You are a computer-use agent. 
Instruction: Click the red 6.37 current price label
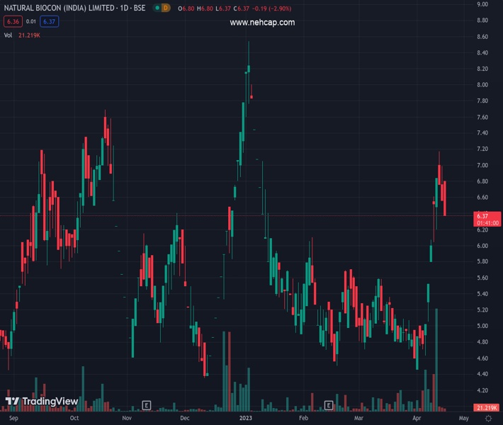tap(485, 215)
